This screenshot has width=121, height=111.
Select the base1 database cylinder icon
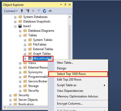pos(20,26)
